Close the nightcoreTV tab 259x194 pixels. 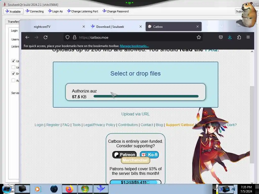(x=84, y=27)
